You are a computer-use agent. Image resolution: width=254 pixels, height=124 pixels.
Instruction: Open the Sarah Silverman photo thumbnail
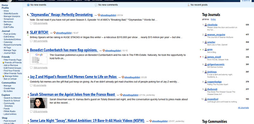pos(39,103)
